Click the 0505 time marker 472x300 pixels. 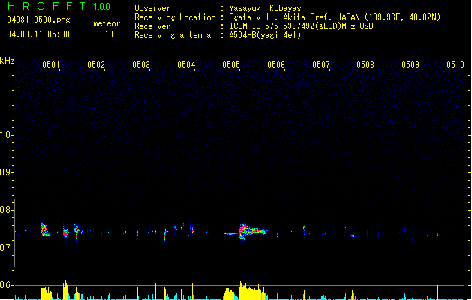[231, 64]
